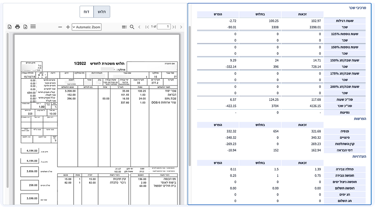Image resolution: width=375 pixels, height=207 pixels.
Task: Click the page number input field
Action: 164,26
